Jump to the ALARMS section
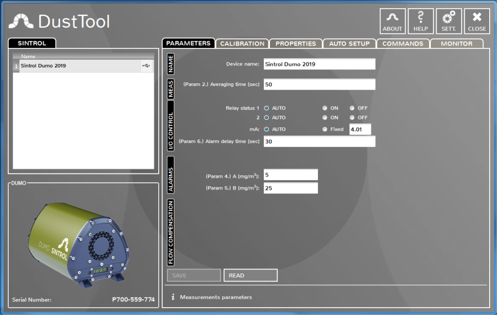Viewport: 497px width, 315px height. point(170,175)
